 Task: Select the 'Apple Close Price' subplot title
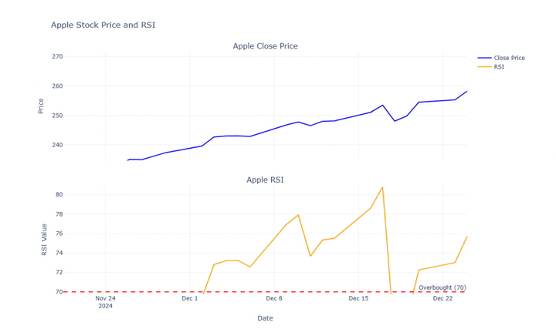[265, 46]
